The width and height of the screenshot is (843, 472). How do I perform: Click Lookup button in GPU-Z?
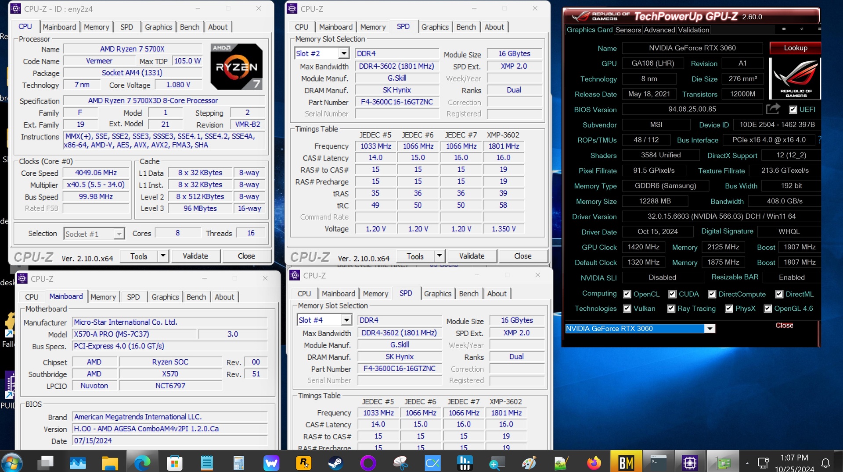click(x=795, y=48)
